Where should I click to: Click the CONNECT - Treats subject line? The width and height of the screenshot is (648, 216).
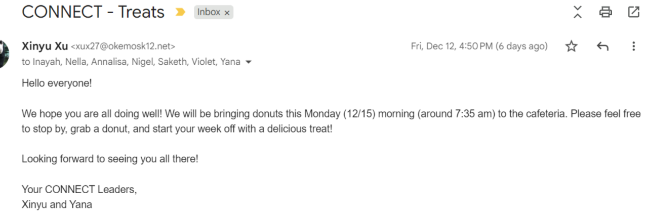pyautogui.click(x=93, y=12)
